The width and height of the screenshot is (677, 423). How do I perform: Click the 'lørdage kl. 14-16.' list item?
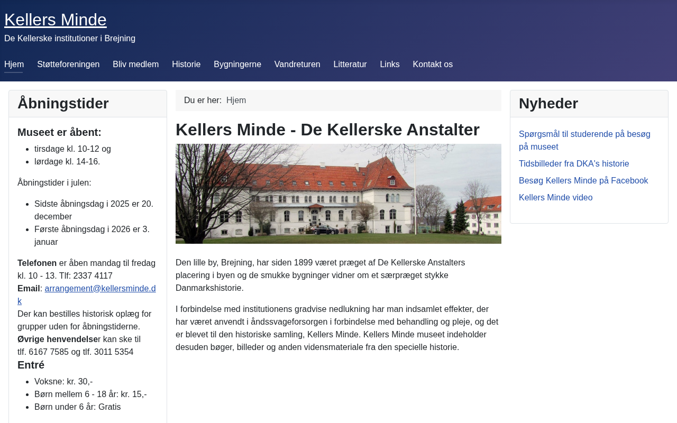(67, 162)
